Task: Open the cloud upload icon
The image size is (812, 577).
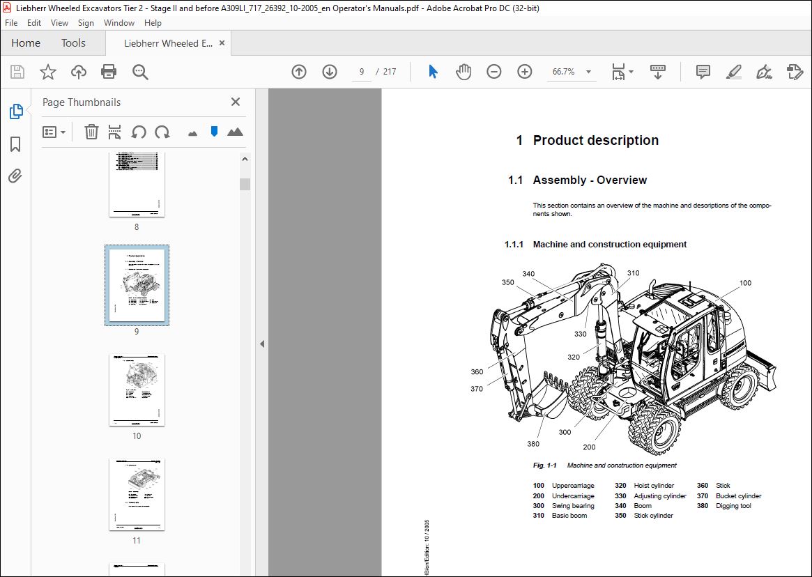Action: tap(78, 72)
